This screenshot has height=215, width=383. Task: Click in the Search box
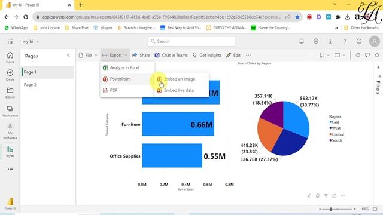[x=191, y=41]
